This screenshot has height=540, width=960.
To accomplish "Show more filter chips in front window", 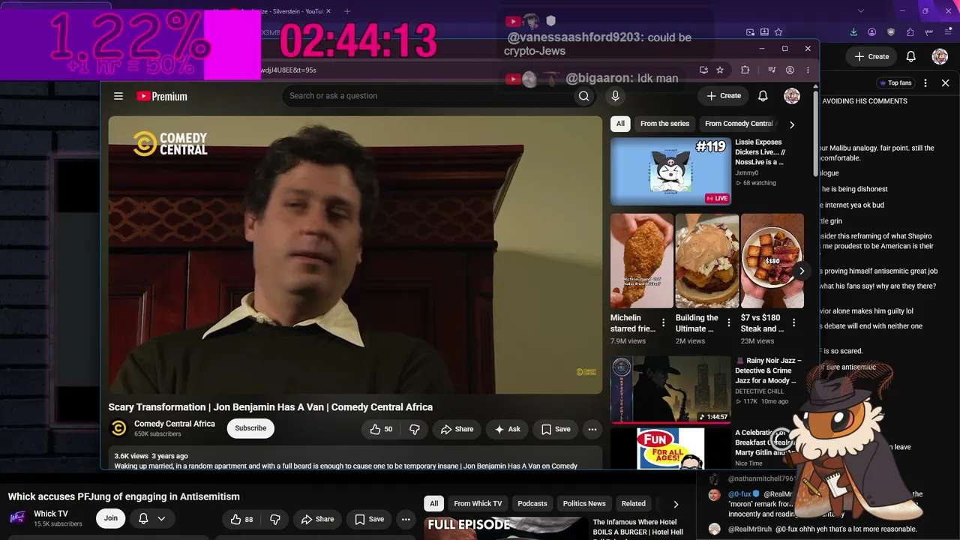I will [792, 124].
